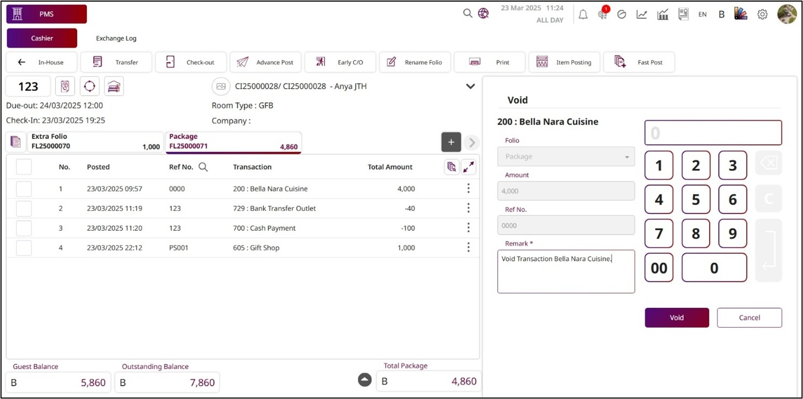Open the settings gear icon
This screenshot has height=399, width=803.
tap(762, 14)
